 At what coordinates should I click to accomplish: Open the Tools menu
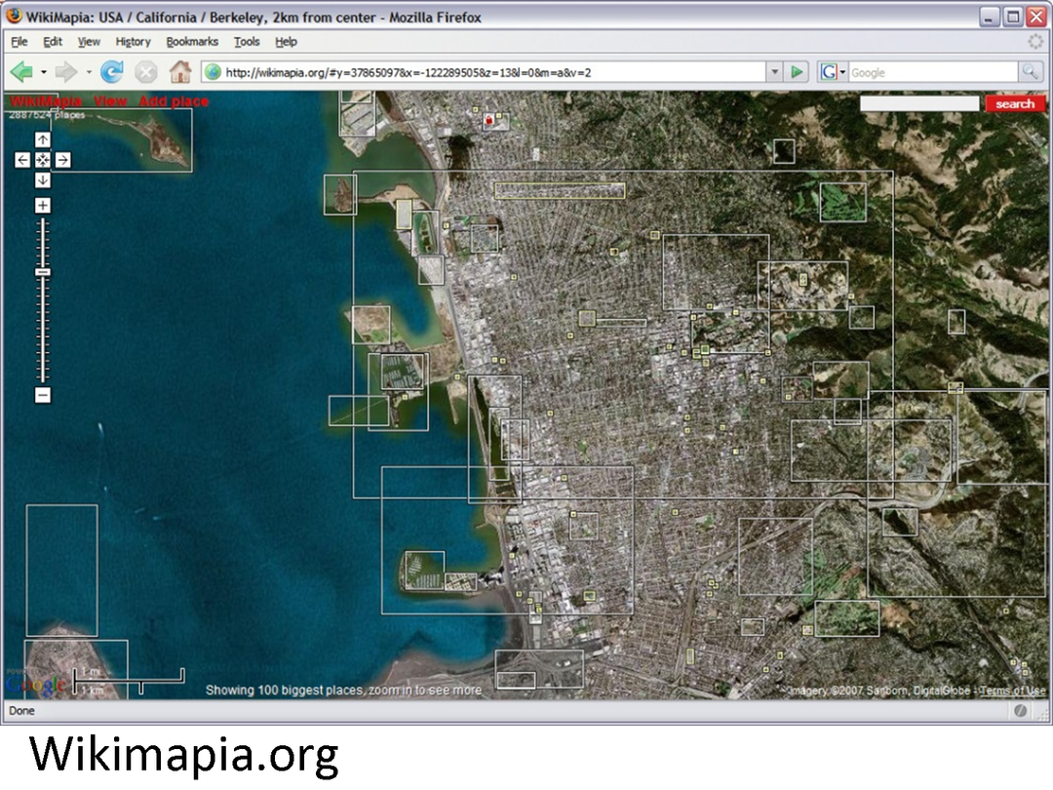247,42
